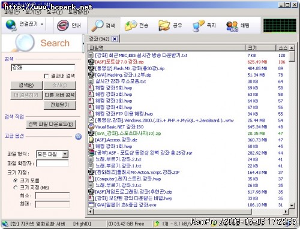
Task: Select file 노래.부르기.강좌.1.txt
Action: pyautogui.click(x=118, y=165)
